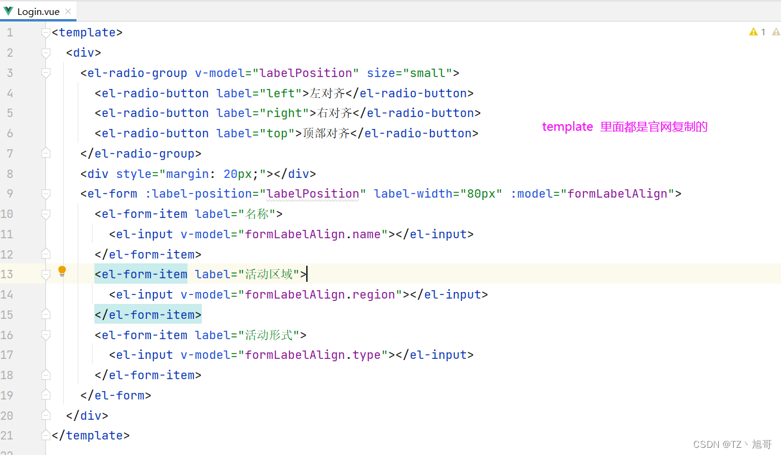The height and width of the screenshot is (455, 781).
Task: Click the text 右对齐 on line 5
Action: pos(334,113)
